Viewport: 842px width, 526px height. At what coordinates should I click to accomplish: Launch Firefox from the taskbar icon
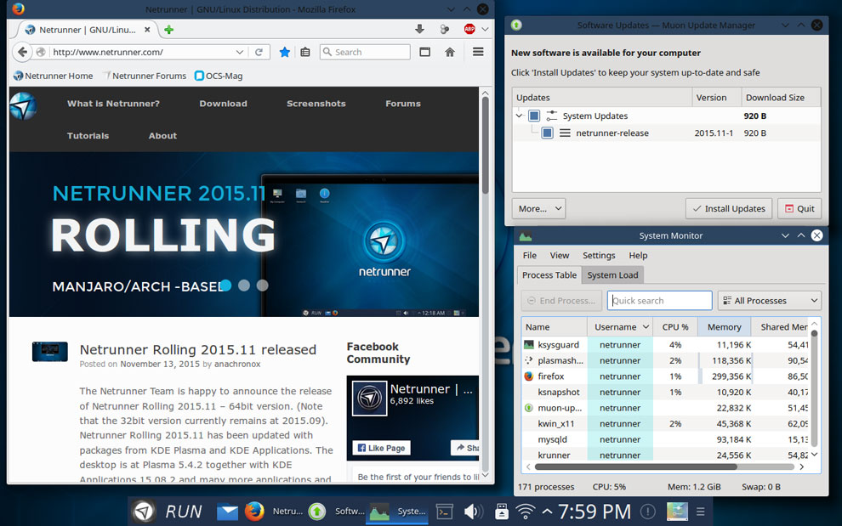point(254,512)
